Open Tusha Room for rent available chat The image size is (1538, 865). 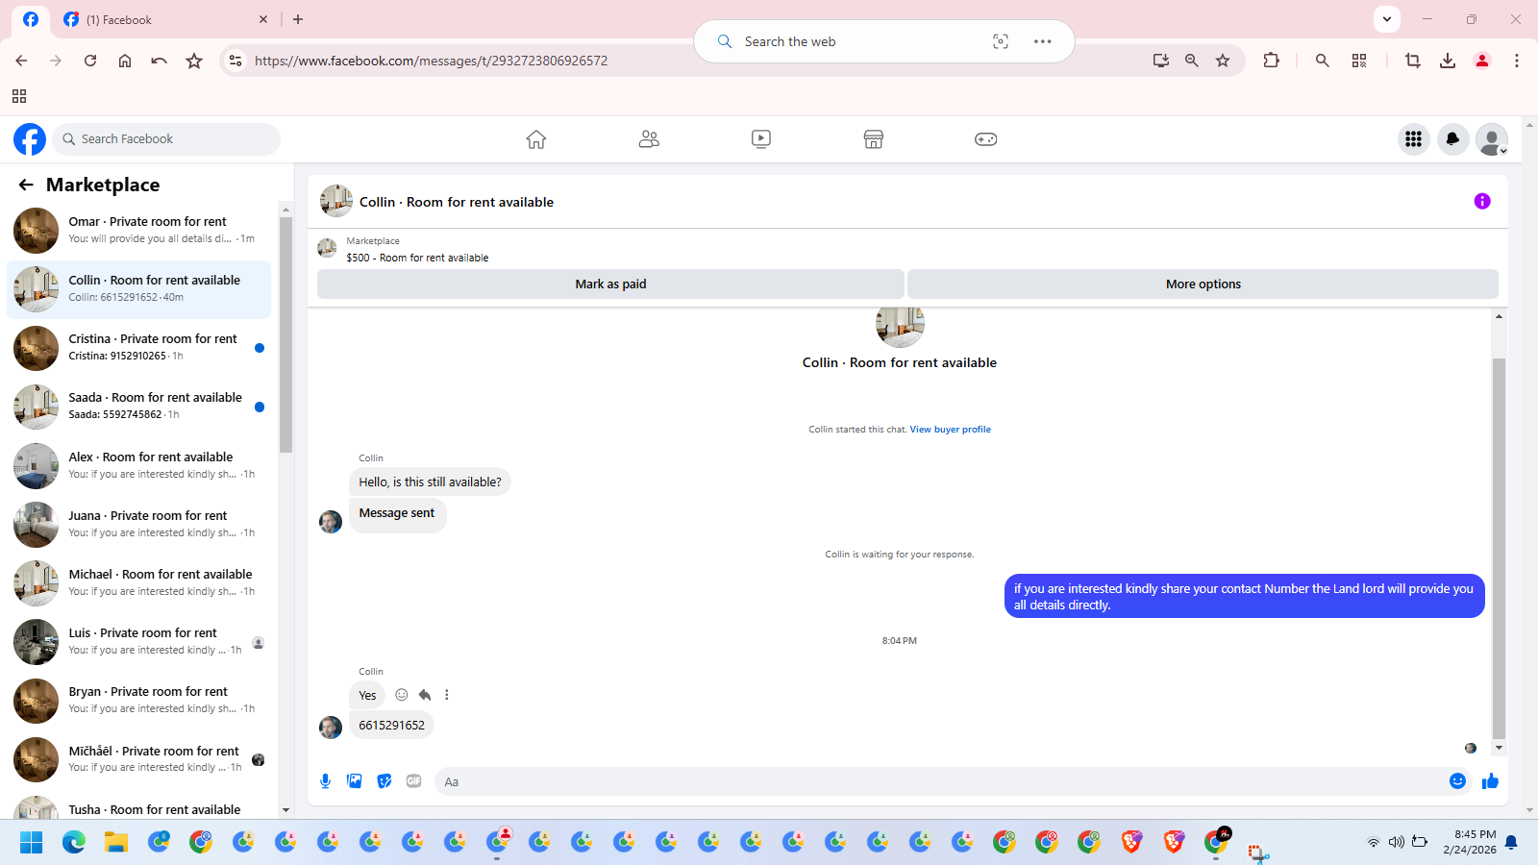(139, 807)
